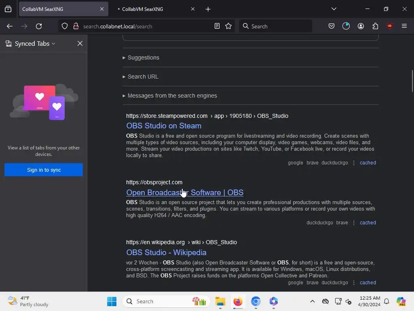Open the tracking protection shield icon

click(x=65, y=26)
